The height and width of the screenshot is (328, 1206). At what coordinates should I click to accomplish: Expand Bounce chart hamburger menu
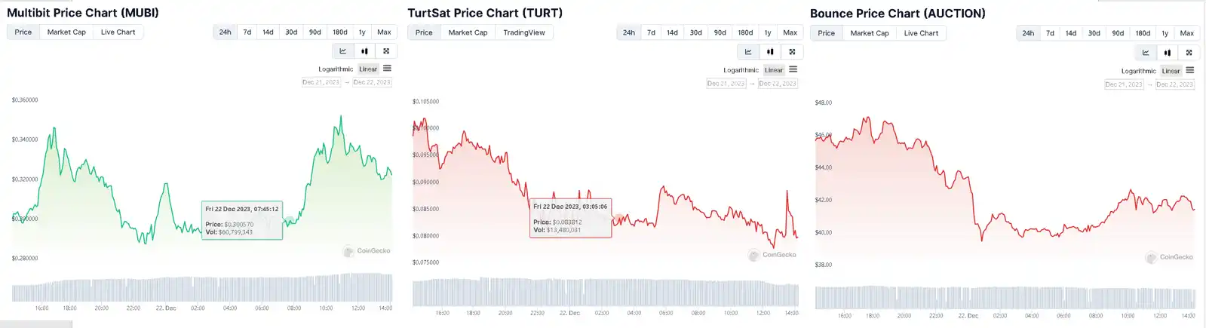coord(1189,70)
